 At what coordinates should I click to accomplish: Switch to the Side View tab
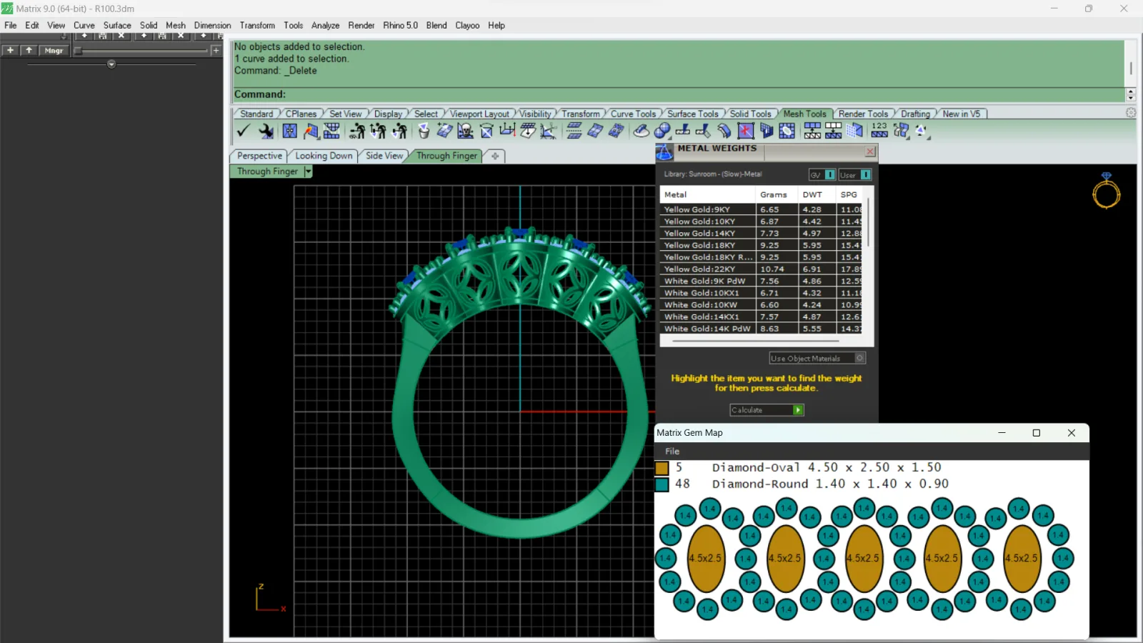tap(384, 156)
